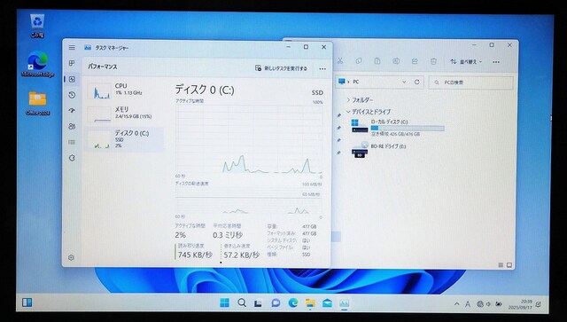Select BD-RE ドライブ (E:)
This screenshot has width=567, height=322.
[x=379, y=149]
